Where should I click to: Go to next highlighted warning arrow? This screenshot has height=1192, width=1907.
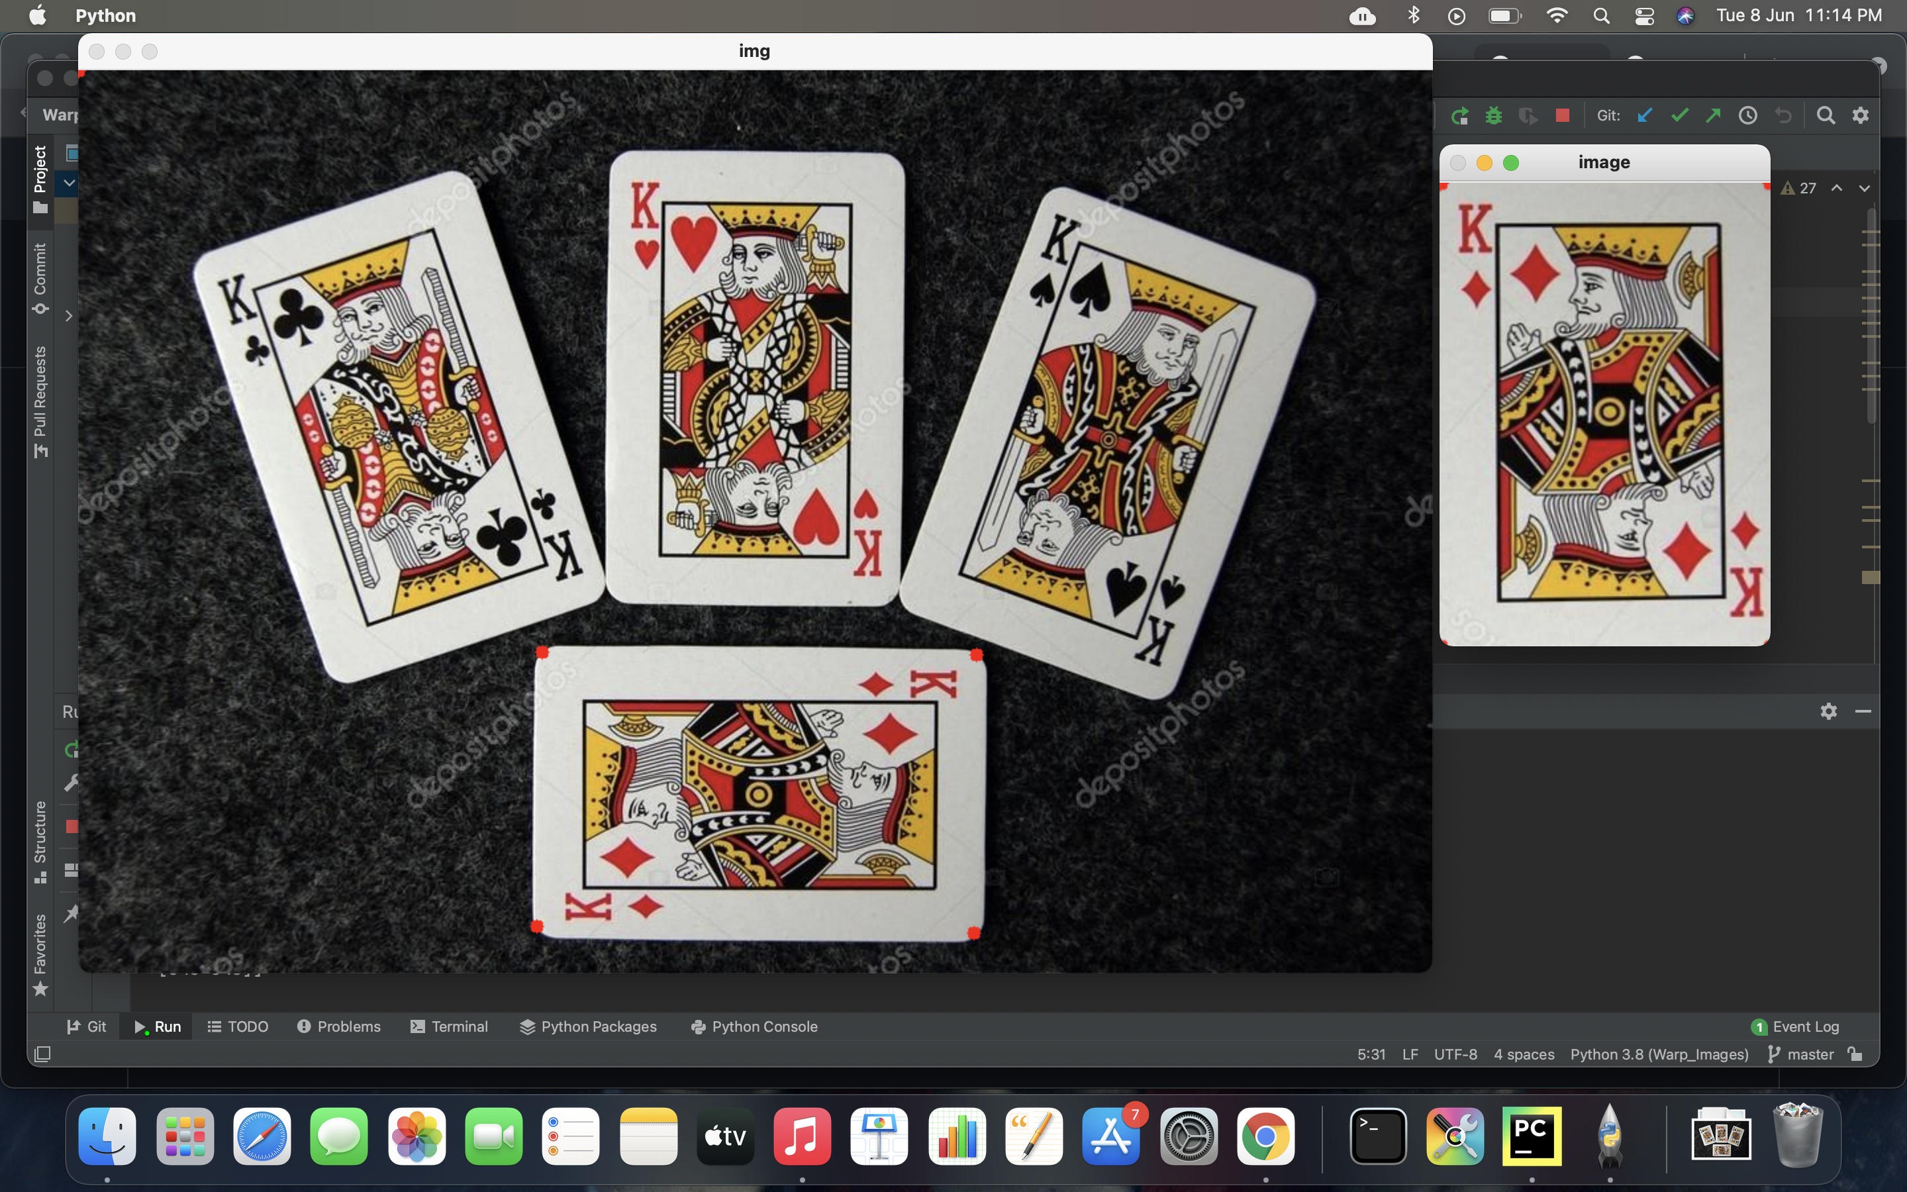1864,189
